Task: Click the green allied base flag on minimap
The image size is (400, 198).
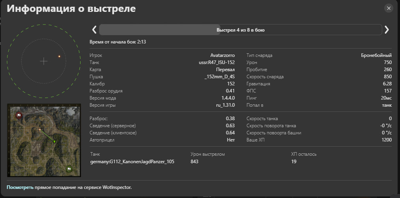Action: (x=69, y=169)
